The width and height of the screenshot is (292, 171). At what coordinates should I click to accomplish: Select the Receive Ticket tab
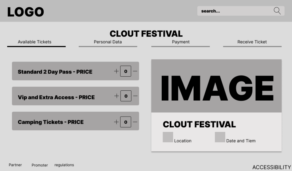tap(252, 42)
